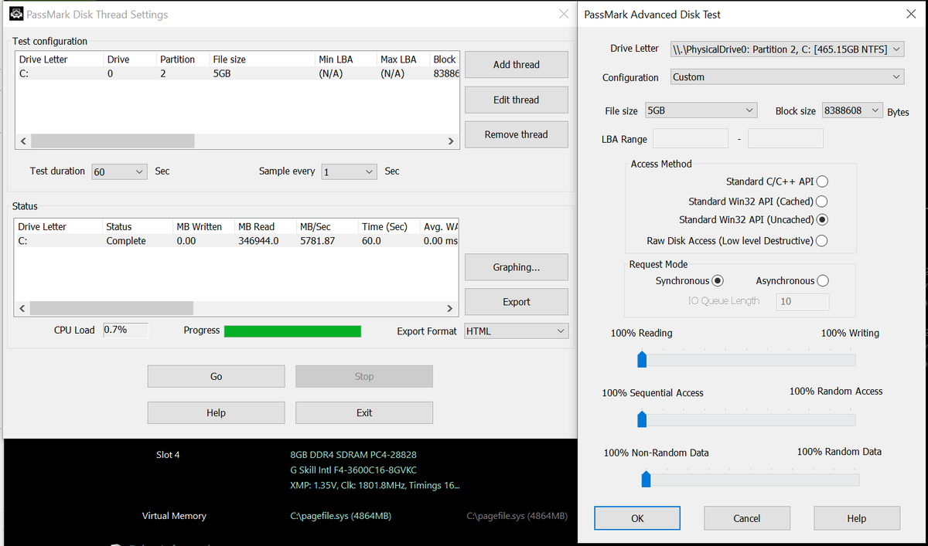Viewport: 928px width, 546px height.
Task: Click the Partition column header
Action: point(183,59)
